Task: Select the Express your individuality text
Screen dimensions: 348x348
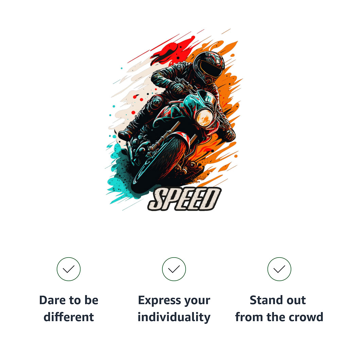Action: [x=174, y=309]
